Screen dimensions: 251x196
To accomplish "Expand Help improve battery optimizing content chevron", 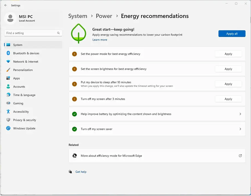I will point(240,114).
